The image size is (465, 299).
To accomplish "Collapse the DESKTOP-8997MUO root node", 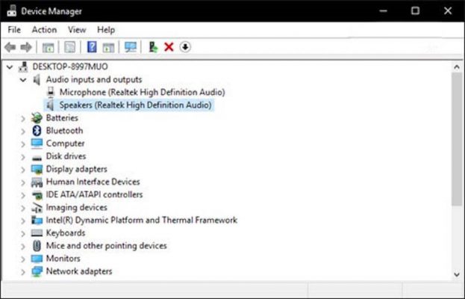I will coord(10,67).
